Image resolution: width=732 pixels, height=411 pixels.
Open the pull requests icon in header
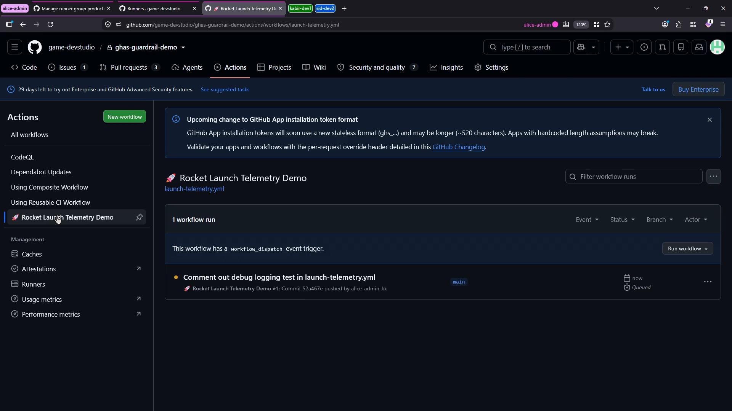tap(662, 47)
